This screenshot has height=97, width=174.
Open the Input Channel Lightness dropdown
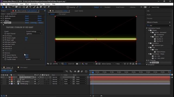coord(33,34)
